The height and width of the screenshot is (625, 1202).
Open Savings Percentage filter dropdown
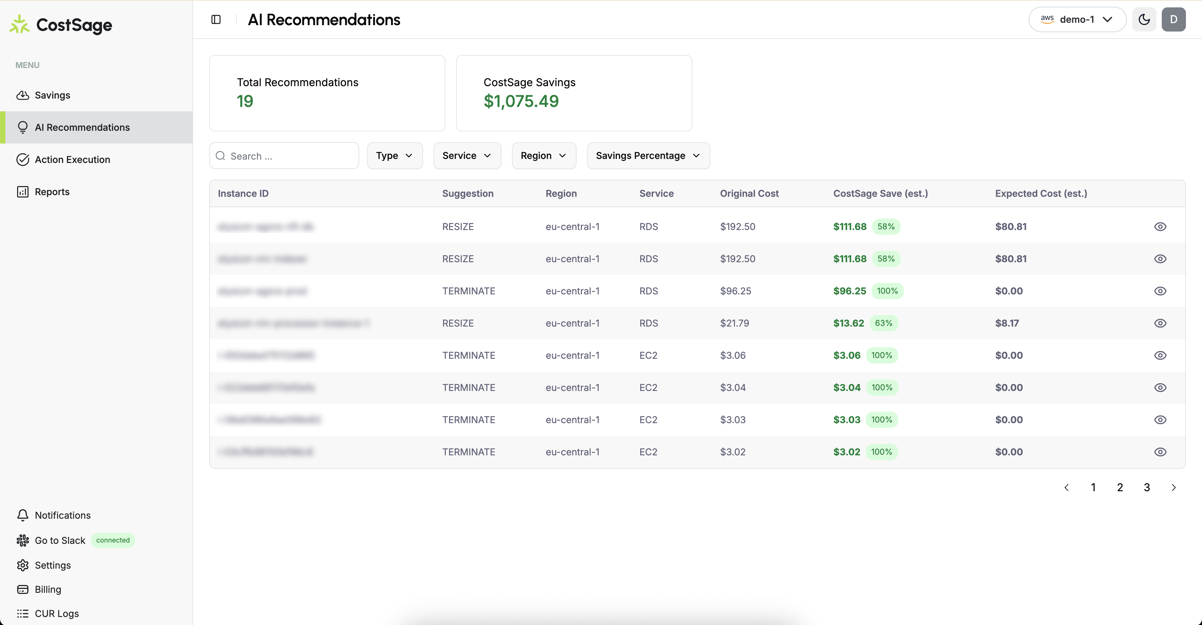648,156
